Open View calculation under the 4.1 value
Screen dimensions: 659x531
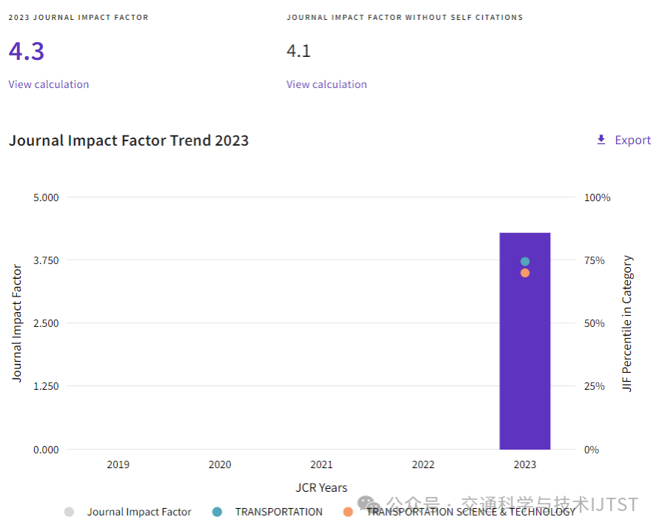click(x=327, y=84)
